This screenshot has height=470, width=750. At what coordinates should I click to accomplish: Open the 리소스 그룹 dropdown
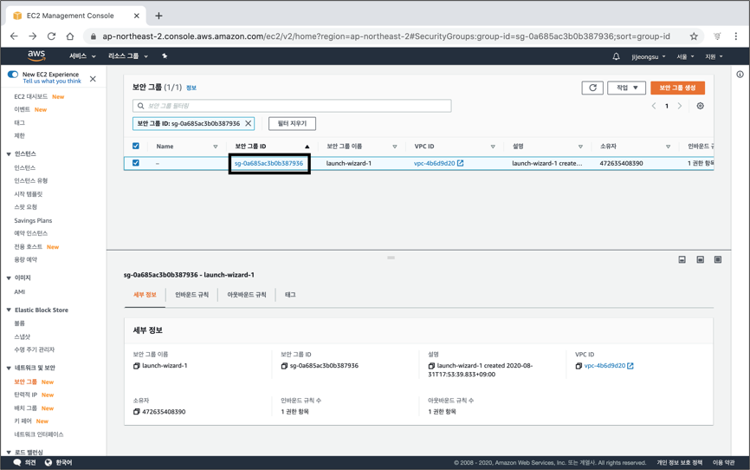tap(127, 56)
